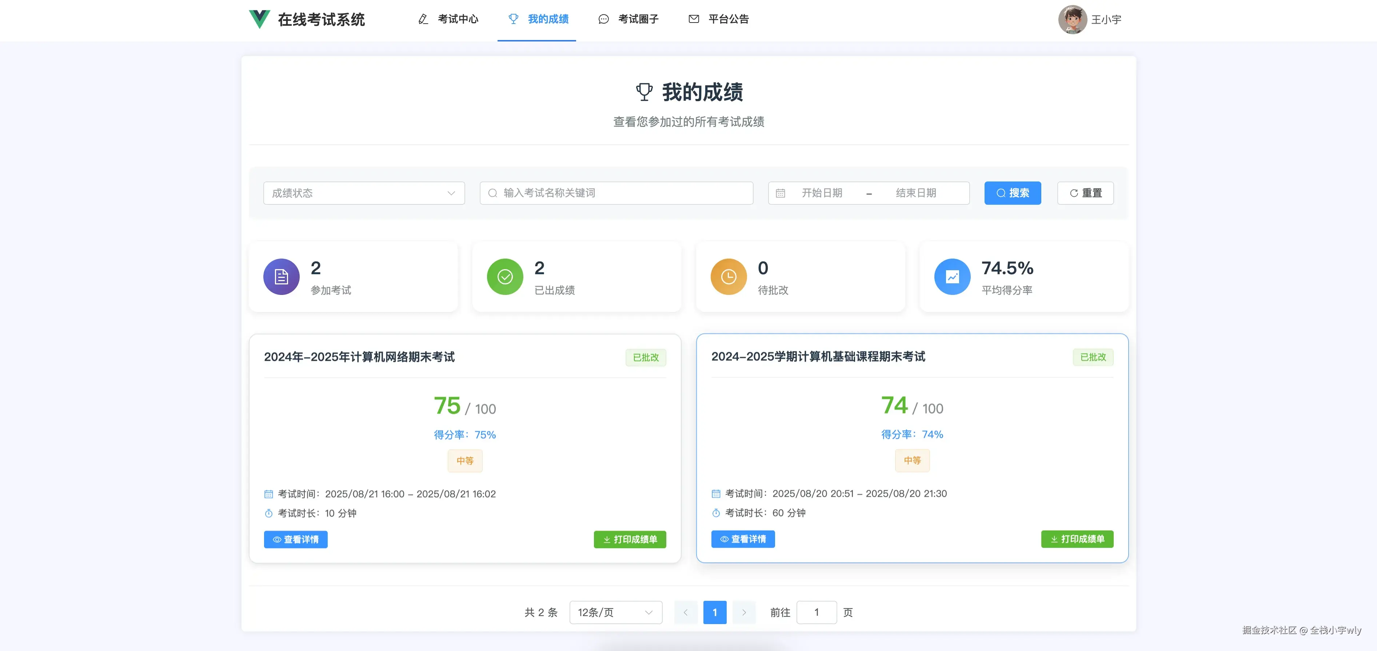Click the 开始日期 start date field
The image size is (1377, 651).
822,193
